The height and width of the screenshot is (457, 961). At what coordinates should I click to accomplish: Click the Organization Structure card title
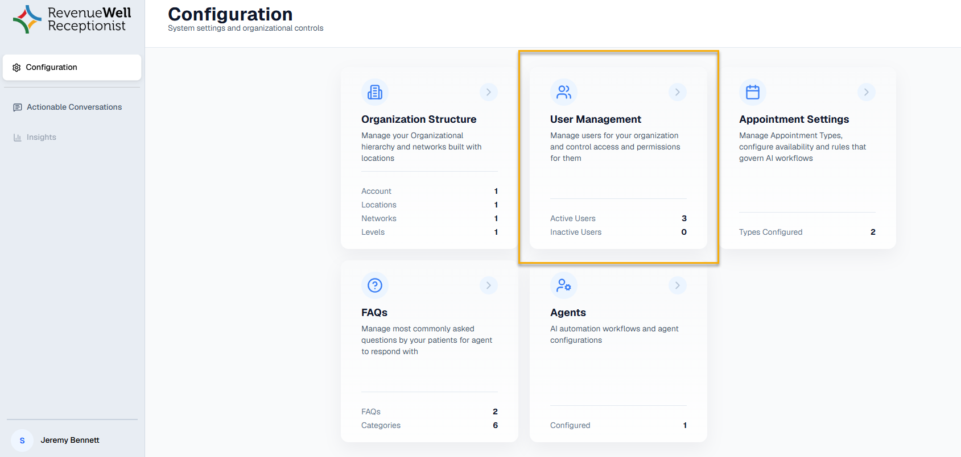419,119
